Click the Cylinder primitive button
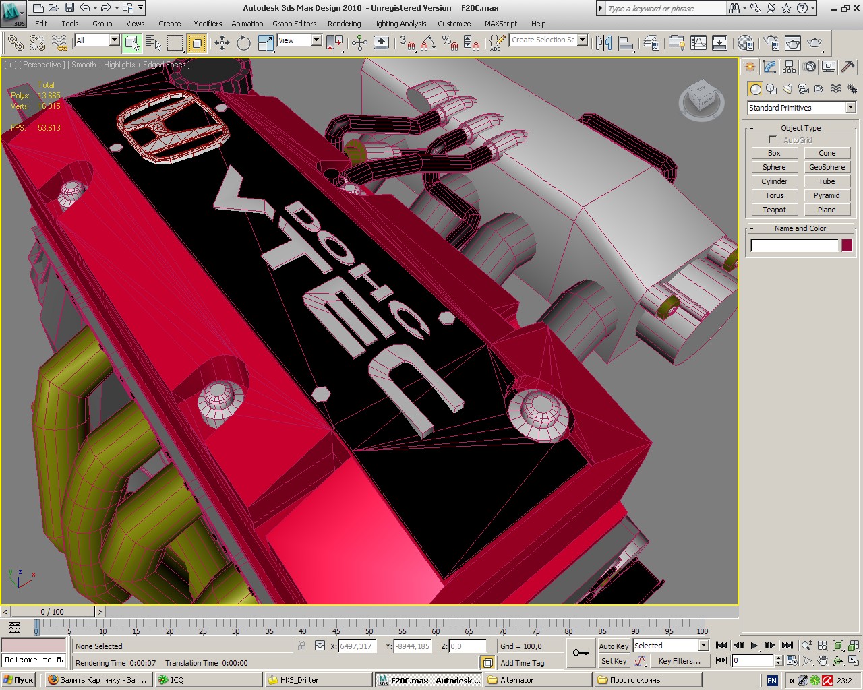Screen dimensions: 863x690 [774, 181]
